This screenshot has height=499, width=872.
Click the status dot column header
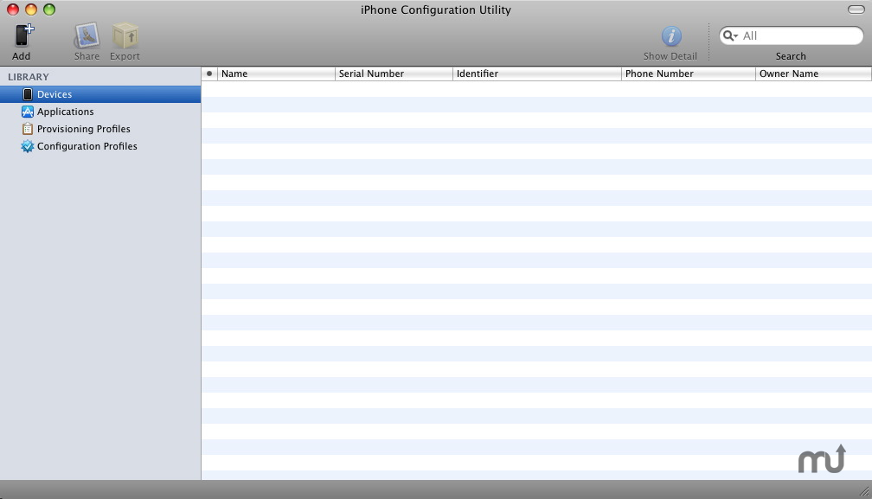[x=209, y=74]
